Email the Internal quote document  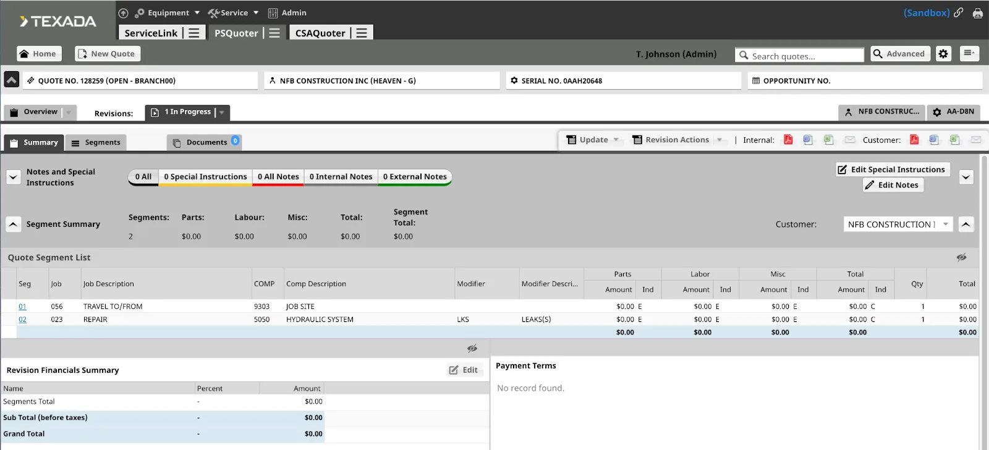pos(850,140)
